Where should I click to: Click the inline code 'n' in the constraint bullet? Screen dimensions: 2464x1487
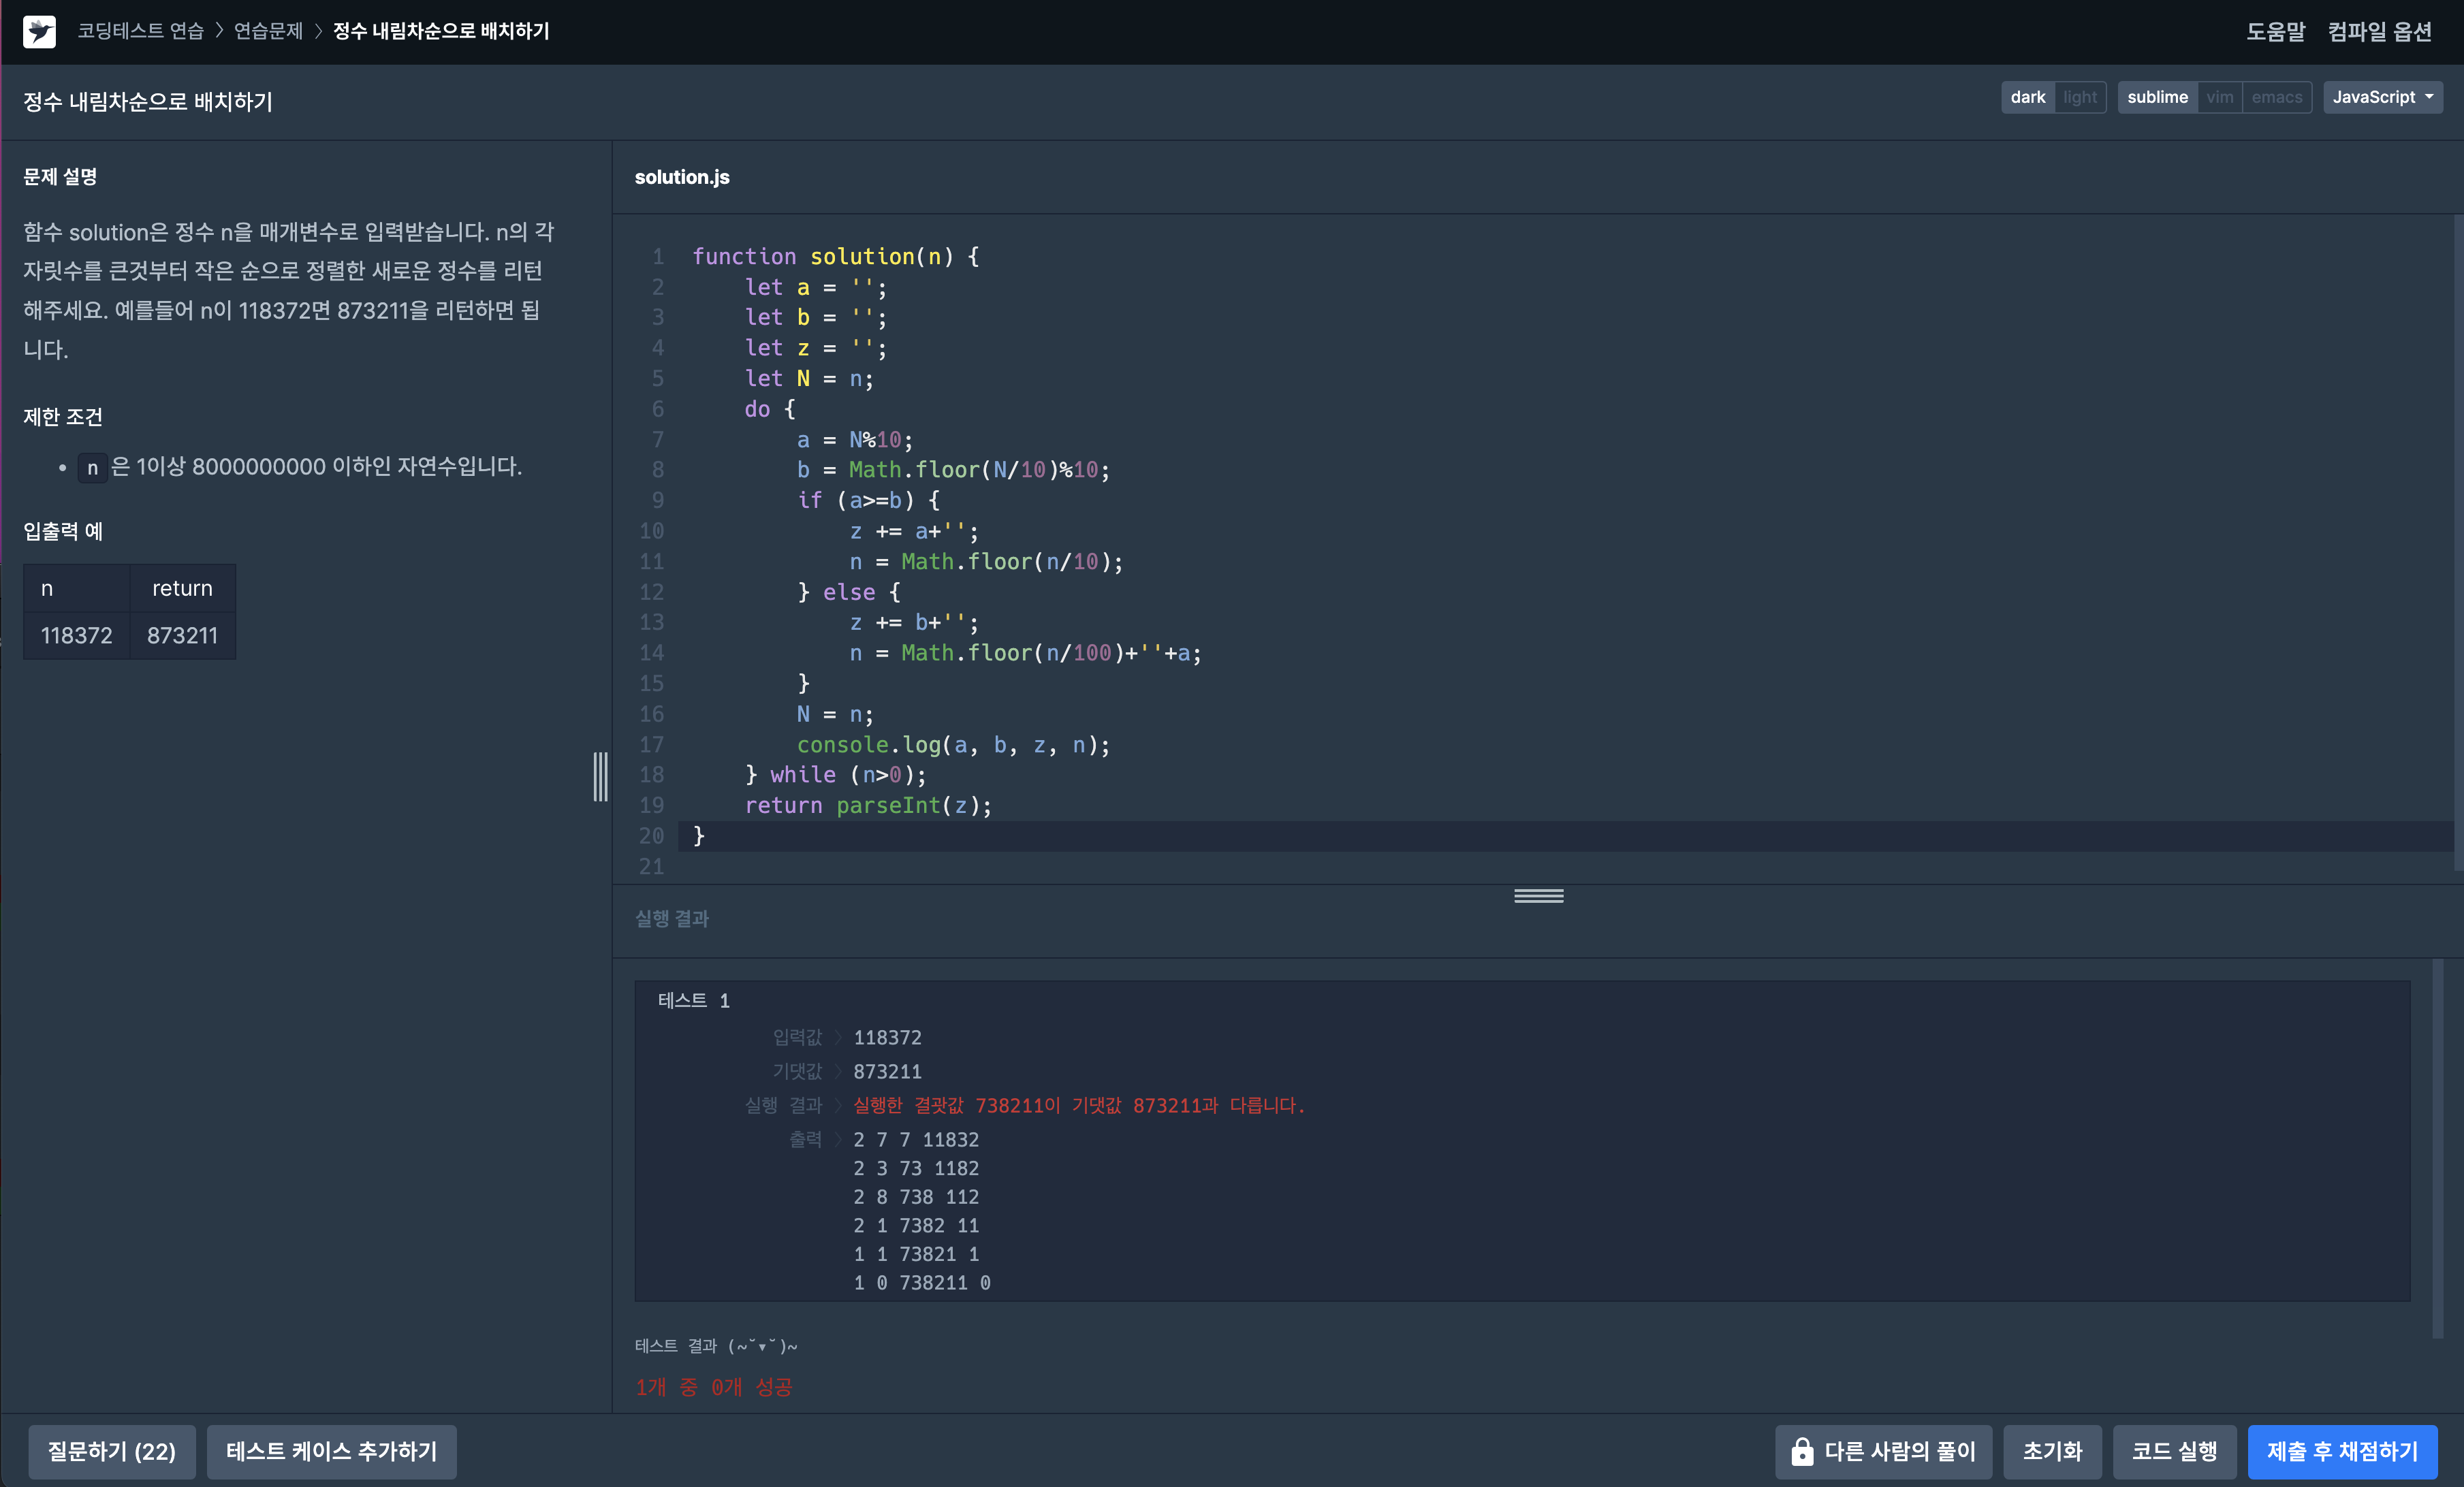pyautogui.click(x=92, y=467)
